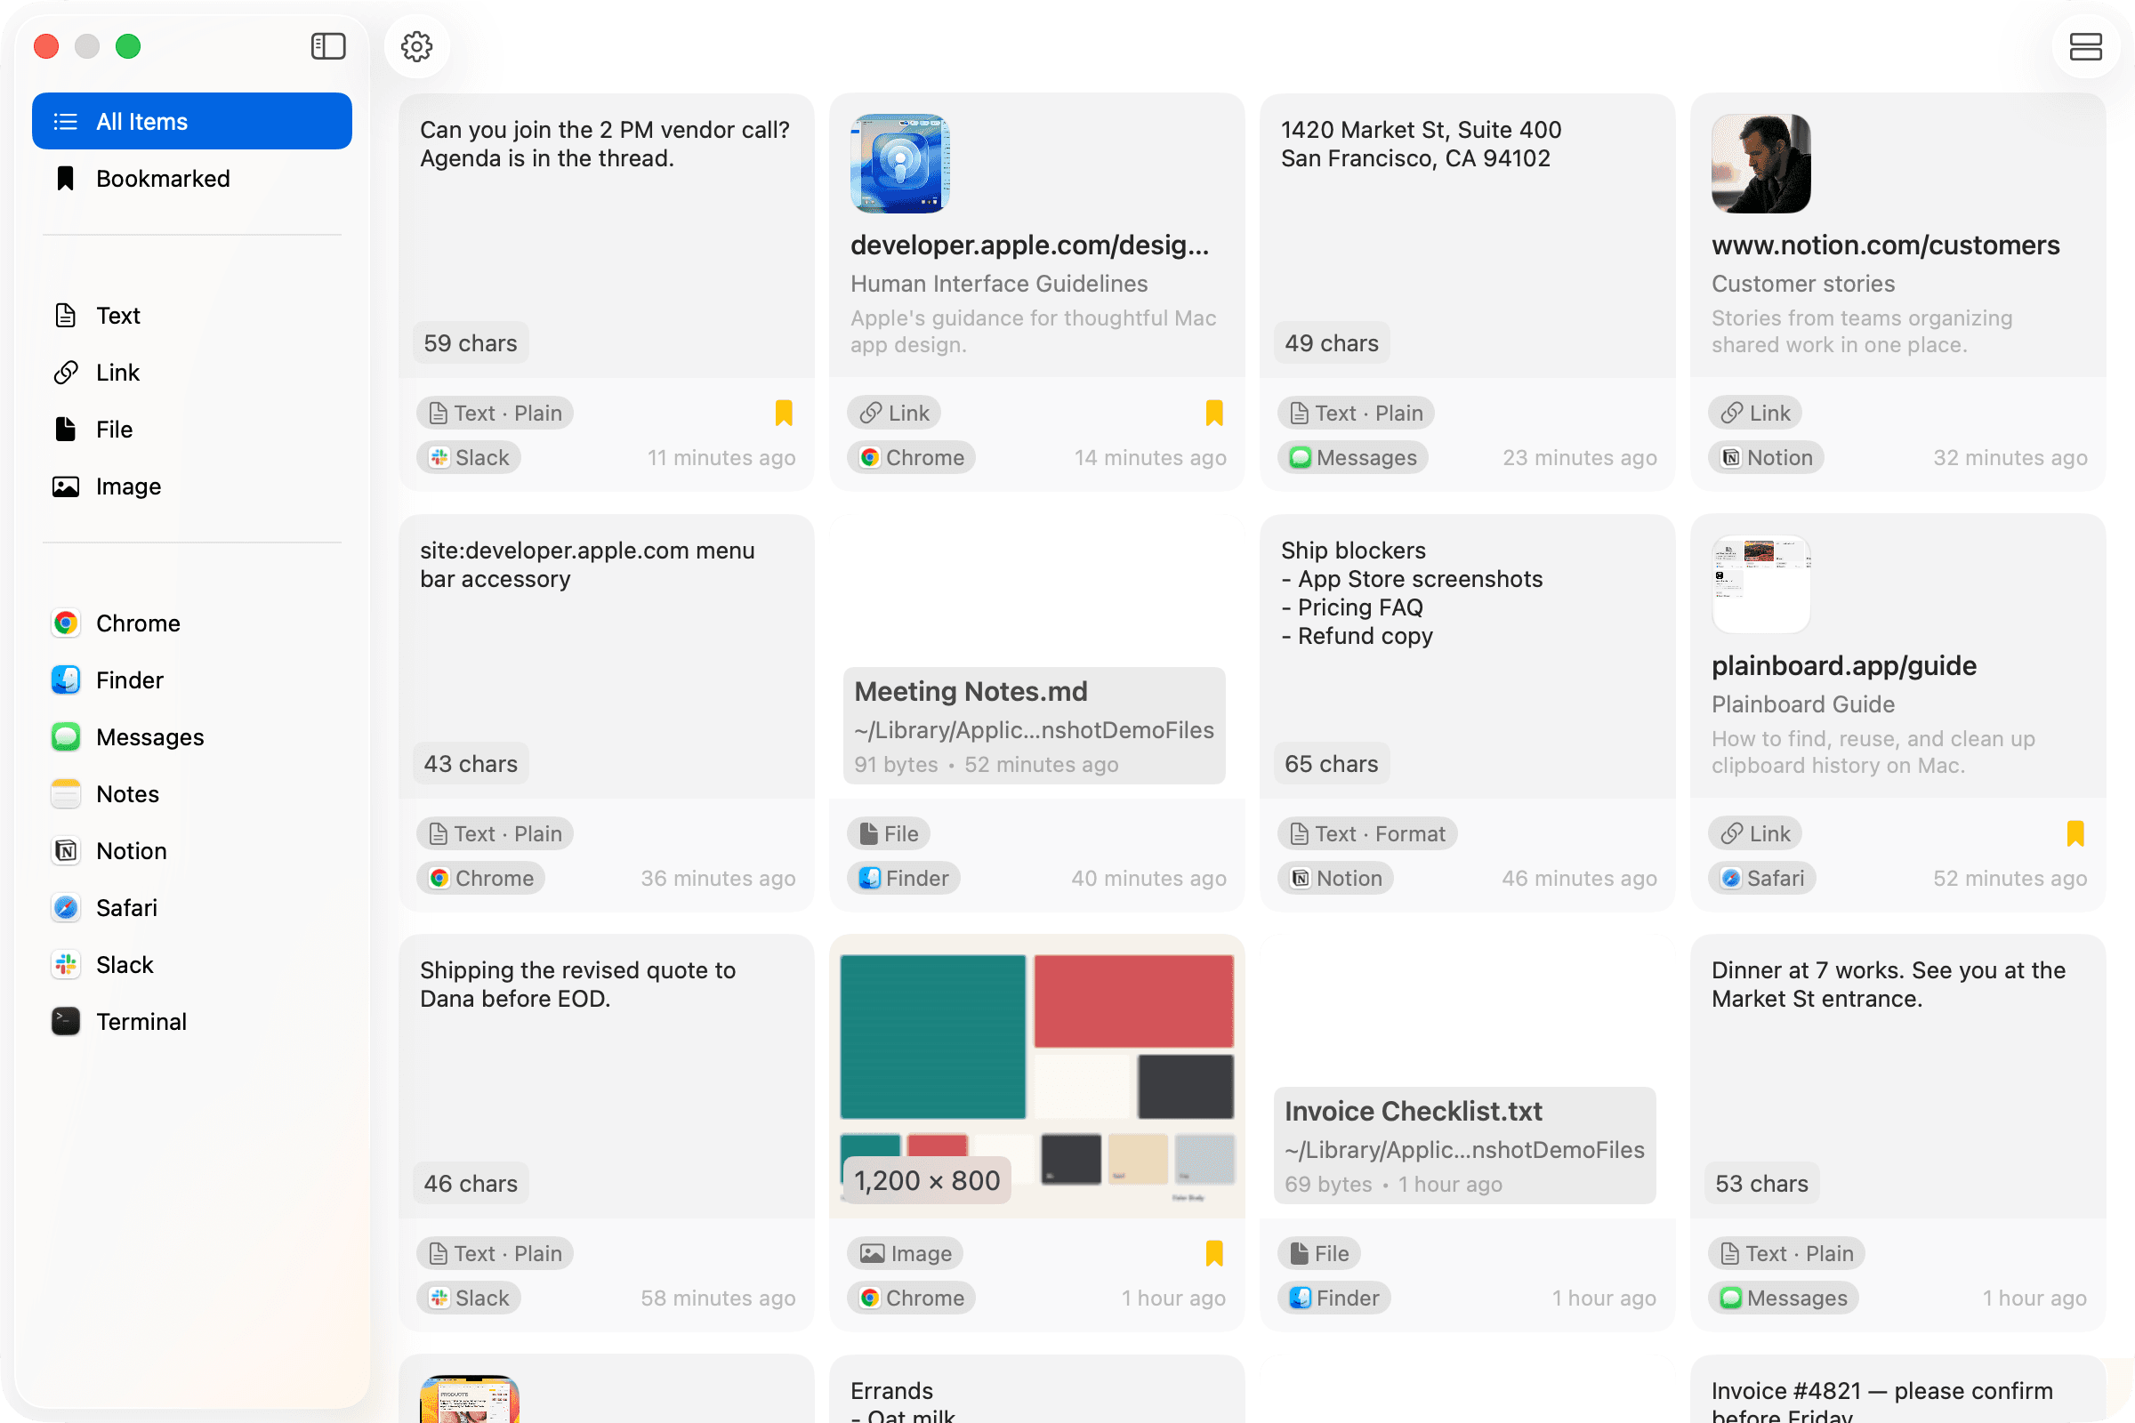2135x1423 pixels.
Task: Click the Notion app icon in sidebar
Action: click(65, 851)
